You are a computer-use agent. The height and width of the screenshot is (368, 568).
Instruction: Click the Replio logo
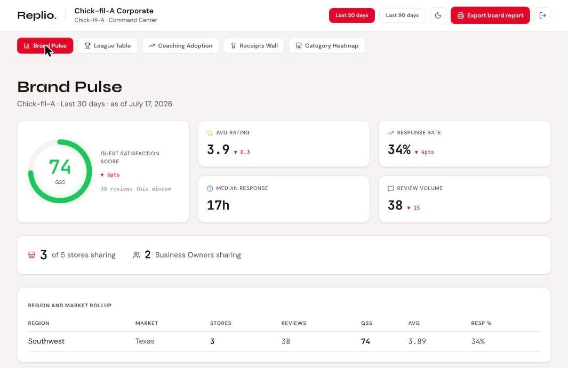coord(37,15)
